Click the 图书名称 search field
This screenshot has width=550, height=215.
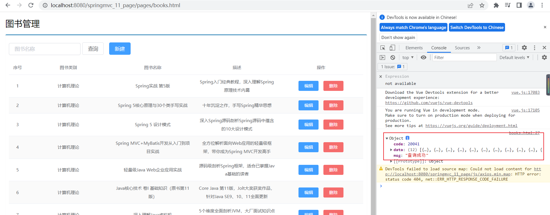click(x=45, y=49)
